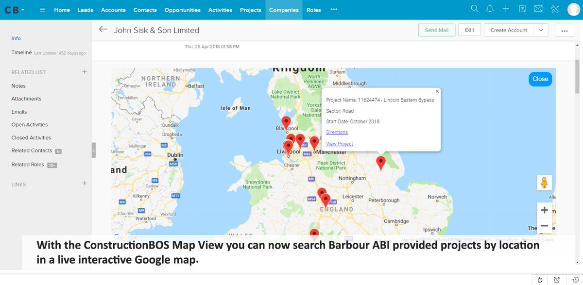Image resolution: width=583 pixels, height=285 pixels.
Task: Select Info in the sidebar
Action: pyautogui.click(x=16, y=38)
